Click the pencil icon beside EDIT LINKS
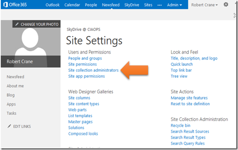Screen dimensions: 238x150 point(9,126)
